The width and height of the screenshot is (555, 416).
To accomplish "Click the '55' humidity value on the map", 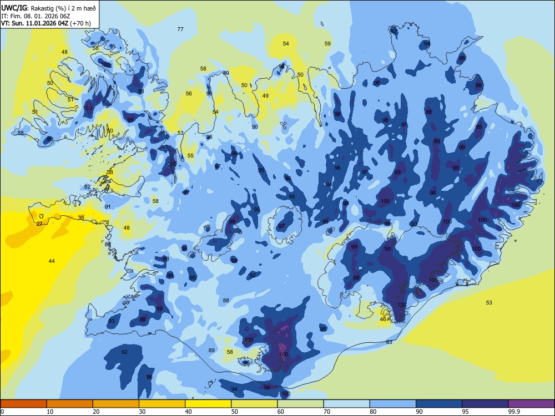I will [190, 156].
